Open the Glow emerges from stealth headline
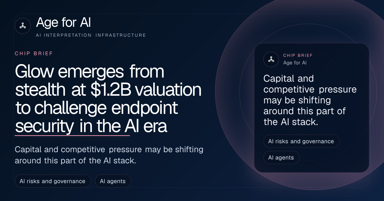 click(108, 99)
